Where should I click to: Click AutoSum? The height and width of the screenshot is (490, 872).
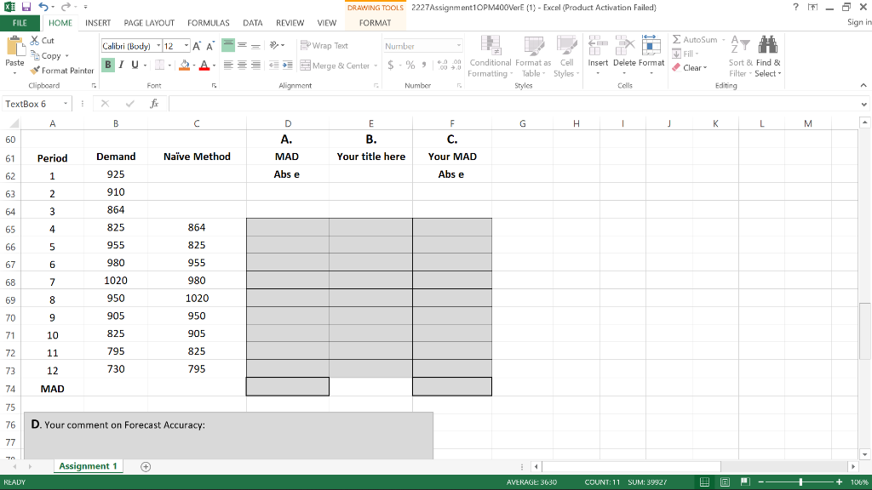click(694, 40)
